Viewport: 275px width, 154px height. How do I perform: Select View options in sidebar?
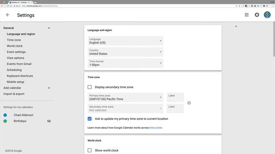pyautogui.click(x=15, y=58)
